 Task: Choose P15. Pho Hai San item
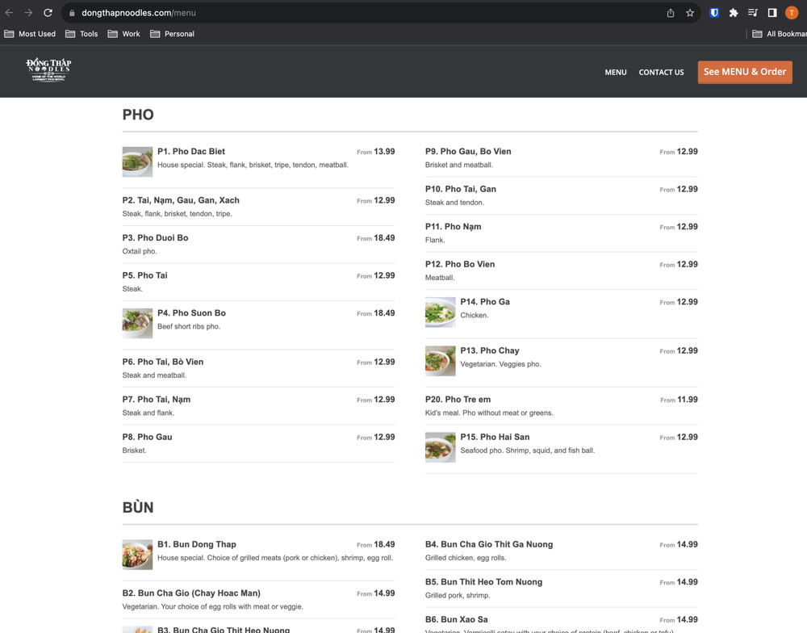click(x=495, y=438)
